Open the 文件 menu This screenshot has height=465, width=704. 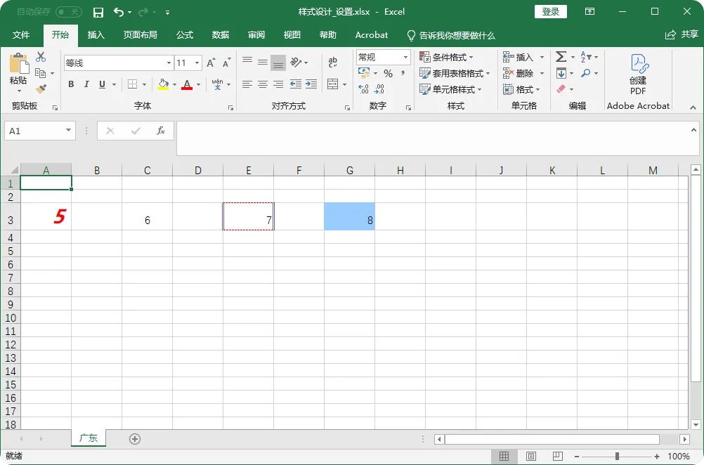click(x=21, y=35)
